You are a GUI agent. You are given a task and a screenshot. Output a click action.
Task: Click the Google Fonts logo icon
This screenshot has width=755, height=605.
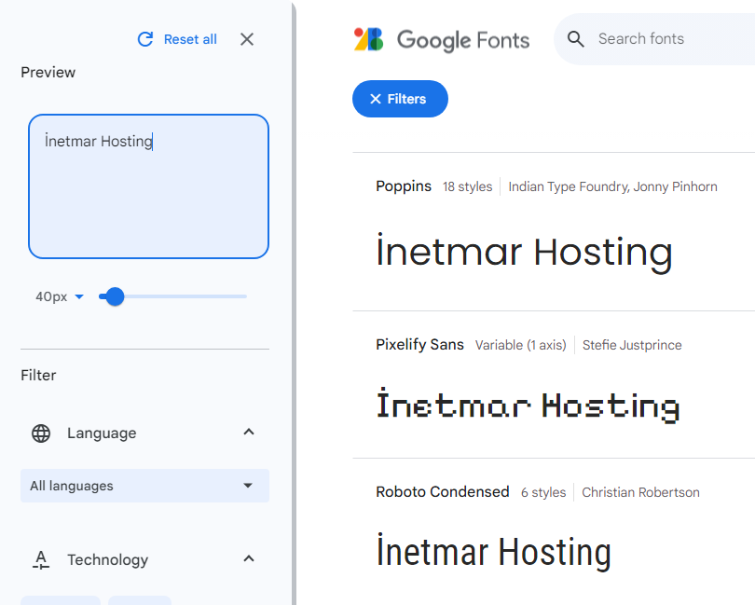pyautogui.click(x=371, y=39)
